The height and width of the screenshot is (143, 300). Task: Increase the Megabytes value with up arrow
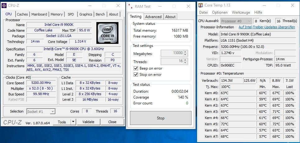click(185, 52)
